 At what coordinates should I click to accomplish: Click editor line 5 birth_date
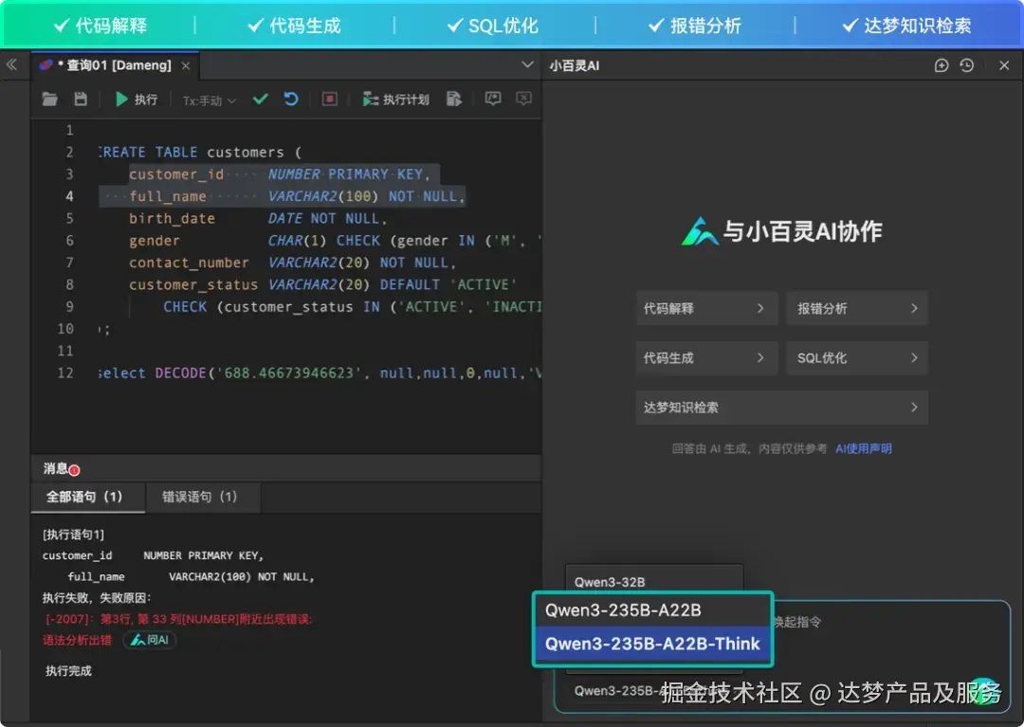point(172,219)
